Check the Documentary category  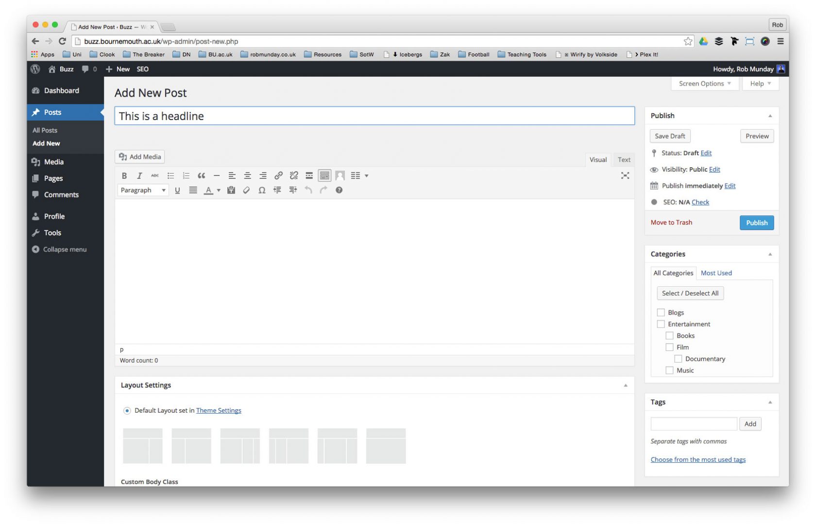point(678,359)
